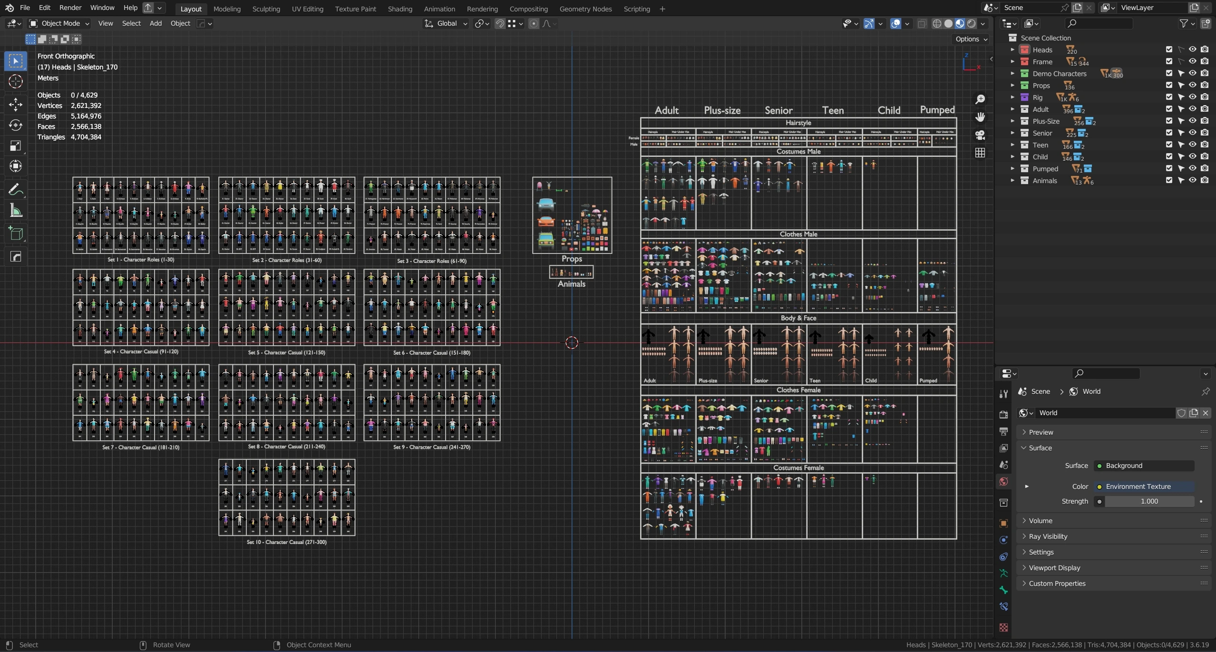The width and height of the screenshot is (1216, 652).
Task: Switch to rendered viewport shading
Action: [972, 23]
